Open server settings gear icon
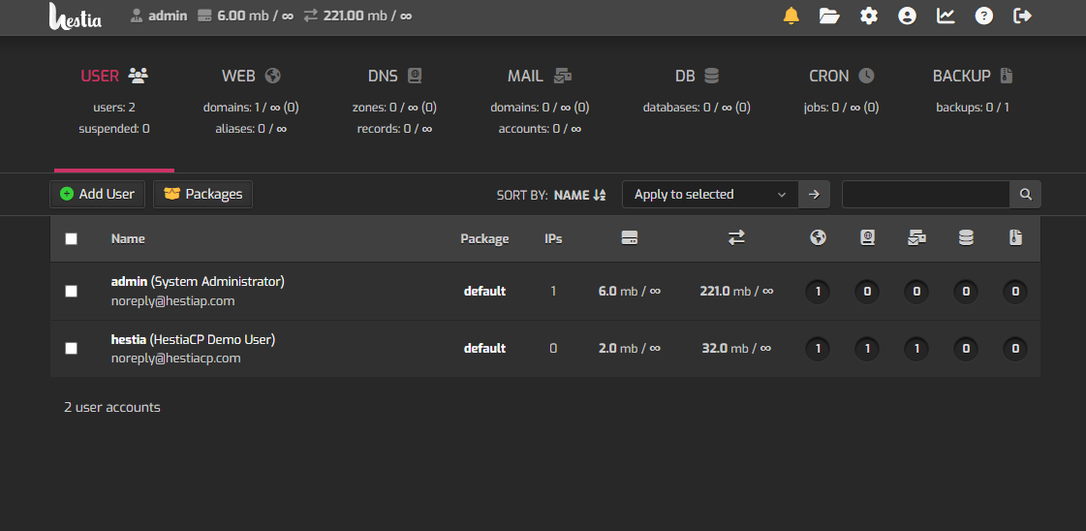Viewport: 1086px width, 531px height. 869,16
